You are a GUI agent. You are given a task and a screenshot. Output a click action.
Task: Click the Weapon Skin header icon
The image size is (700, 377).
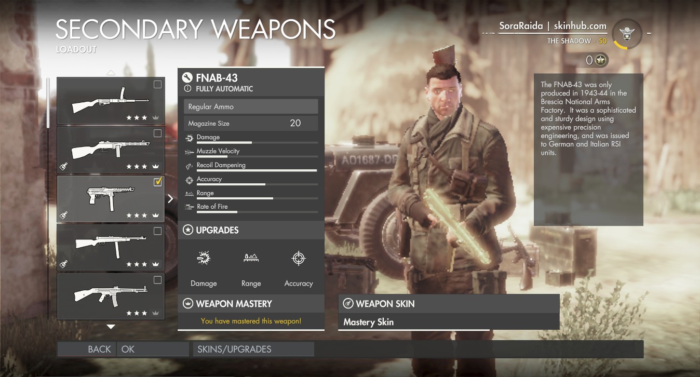(348, 304)
